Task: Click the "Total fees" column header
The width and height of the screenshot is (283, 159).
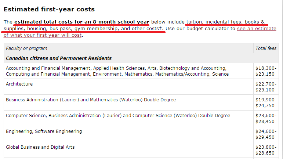Action: click(x=266, y=48)
